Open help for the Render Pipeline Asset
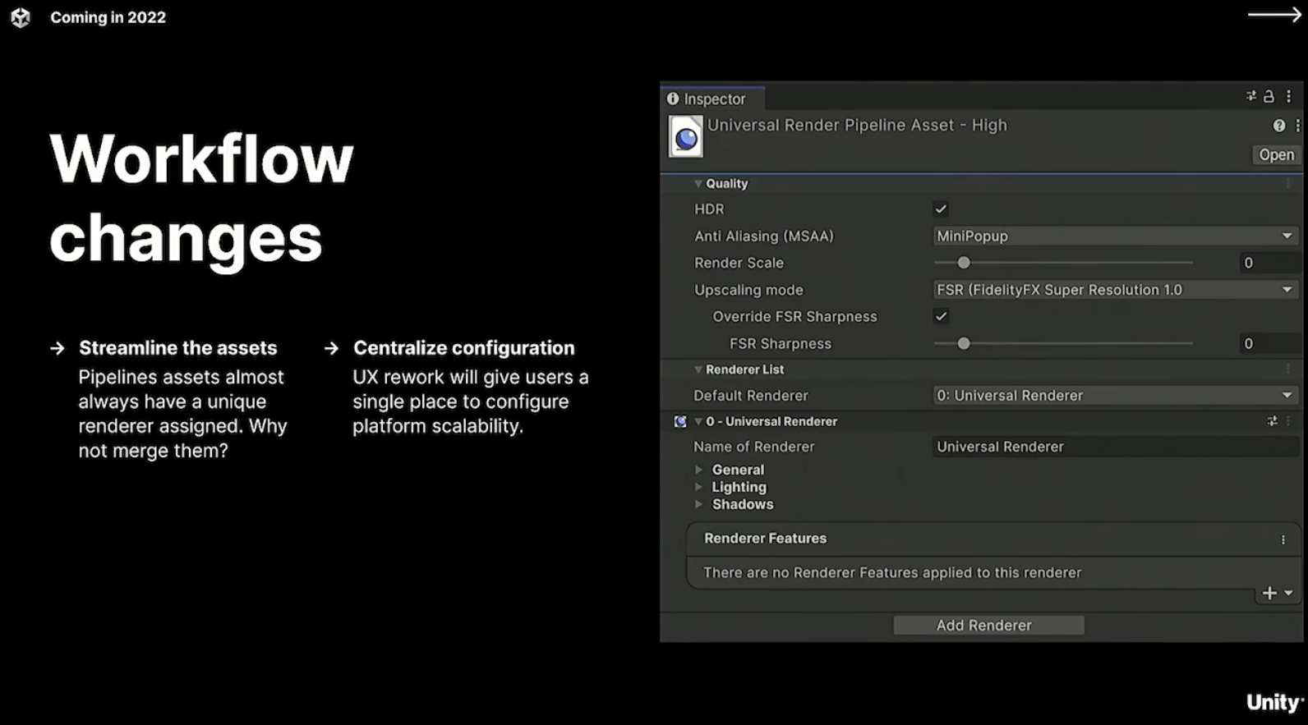 tap(1278, 126)
